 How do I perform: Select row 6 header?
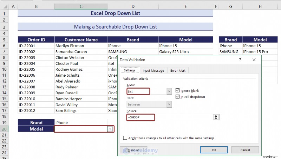coord(4,46)
